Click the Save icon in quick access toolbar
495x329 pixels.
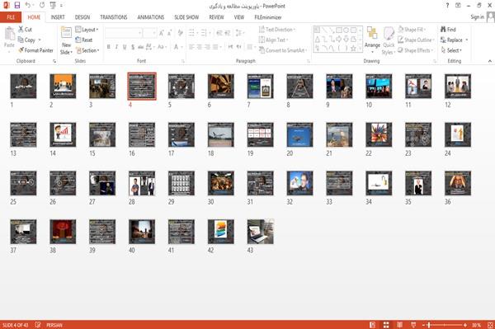click(17, 5)
